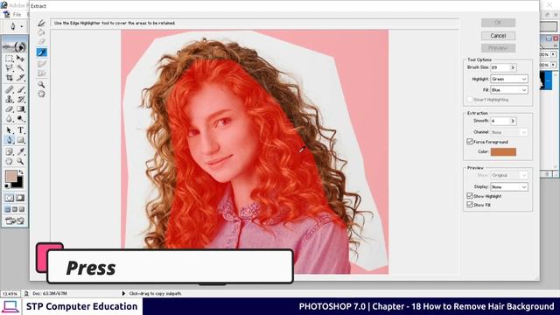Choose the Pen tool in Photoshop toolbox

click(x=10, y=140)
